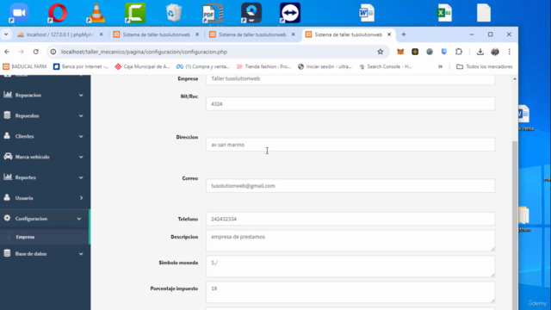Click the Repuestos database icon
Image resolution: width=551 pixels, height=310 pixels.
click(x=7, y=115)
